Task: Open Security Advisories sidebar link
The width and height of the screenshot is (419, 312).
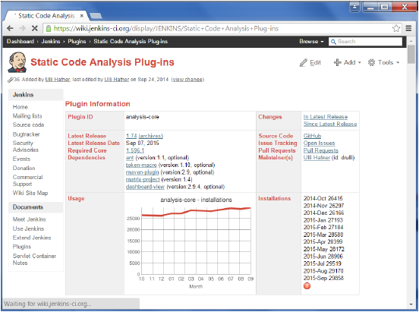Action: [26, 147]
